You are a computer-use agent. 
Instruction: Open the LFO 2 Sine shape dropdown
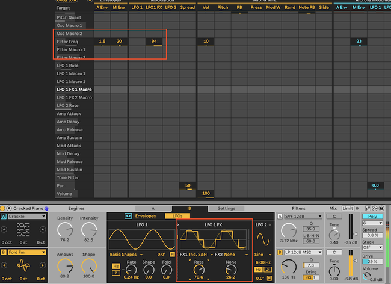[263, 255]
